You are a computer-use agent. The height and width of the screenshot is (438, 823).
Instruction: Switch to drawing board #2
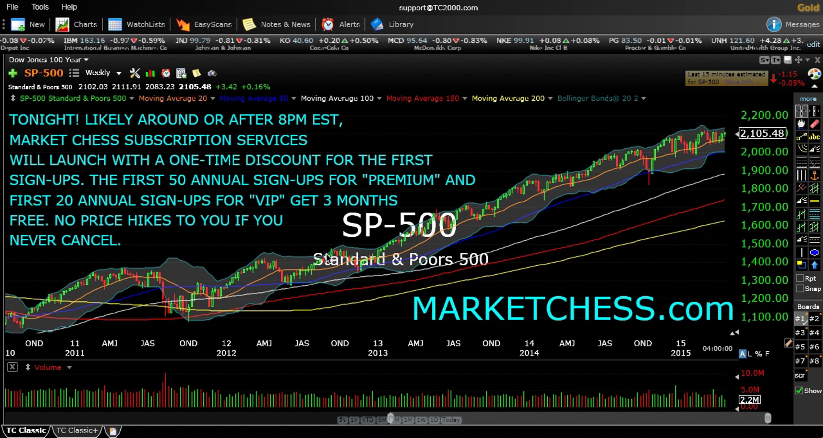click(814, 318)
